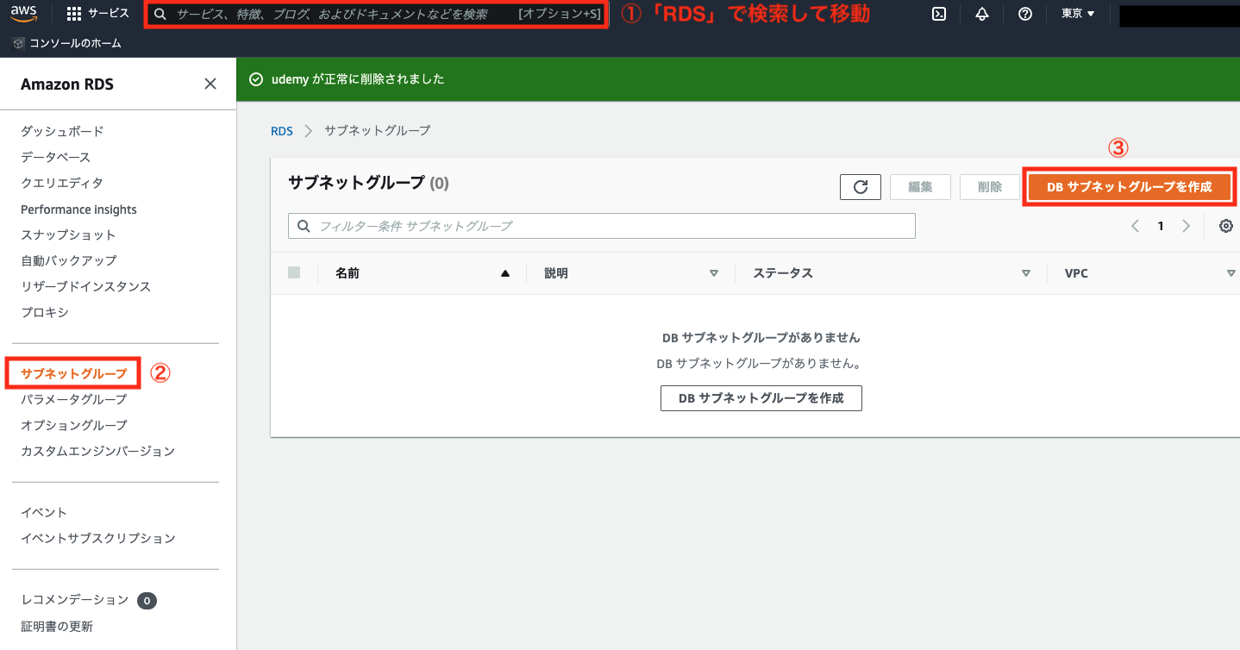Select page number 1
Viewport: 1240px width, 650px height.
(1161, 226)
